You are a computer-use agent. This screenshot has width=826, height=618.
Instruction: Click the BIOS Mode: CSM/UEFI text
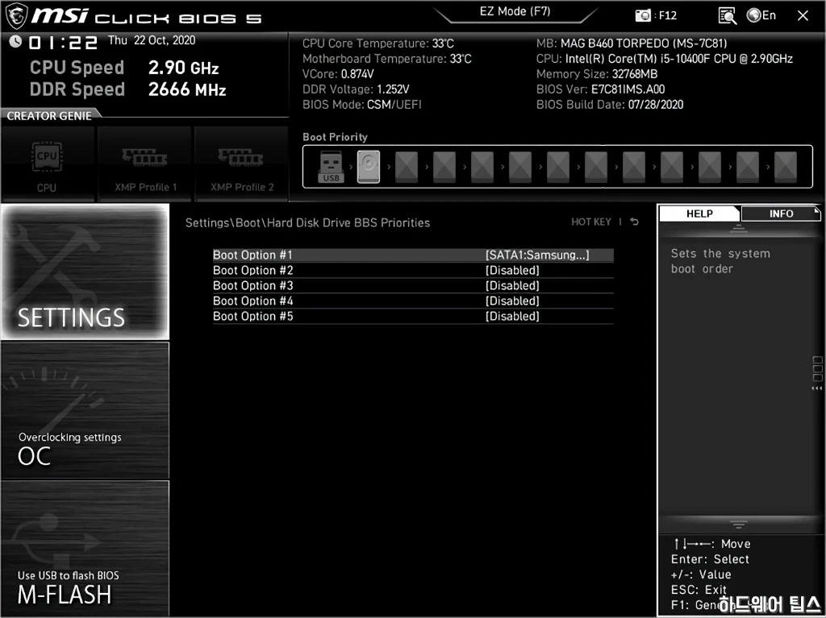tap(362, 105)
